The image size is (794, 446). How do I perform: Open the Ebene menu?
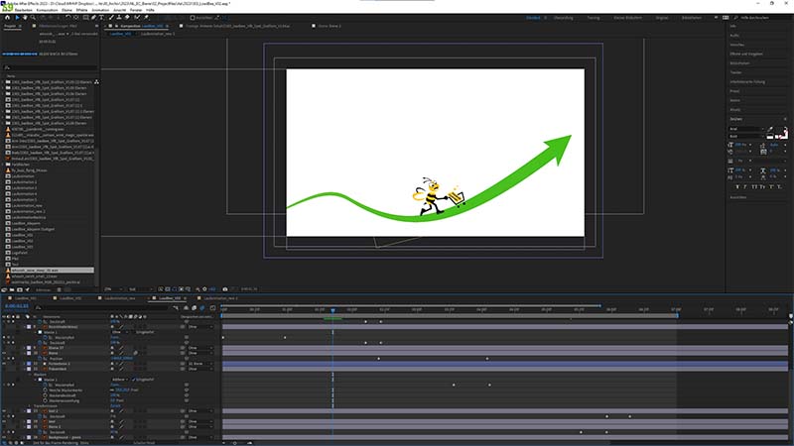[66, 10]
